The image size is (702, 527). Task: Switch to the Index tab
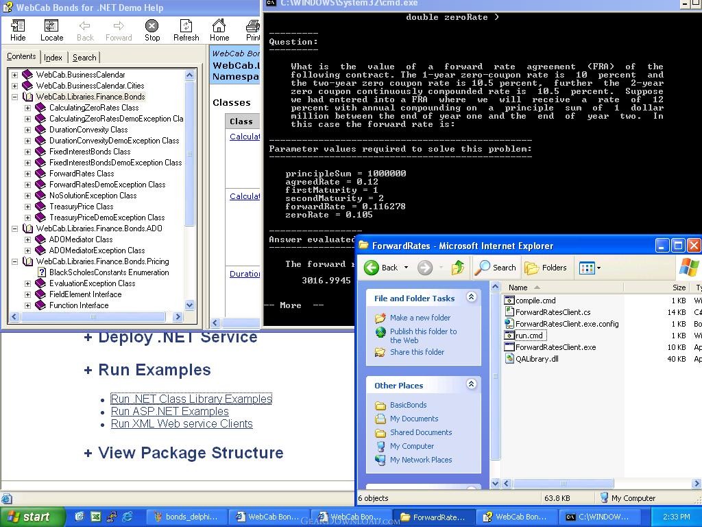pos(53,58)
